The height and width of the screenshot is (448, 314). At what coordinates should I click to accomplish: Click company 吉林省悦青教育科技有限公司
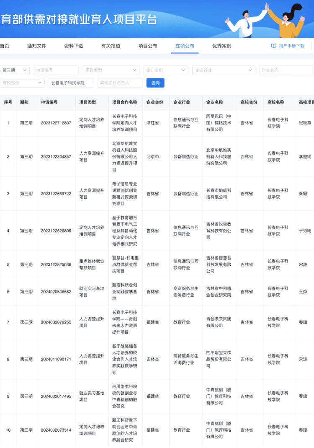coord(219,231)
